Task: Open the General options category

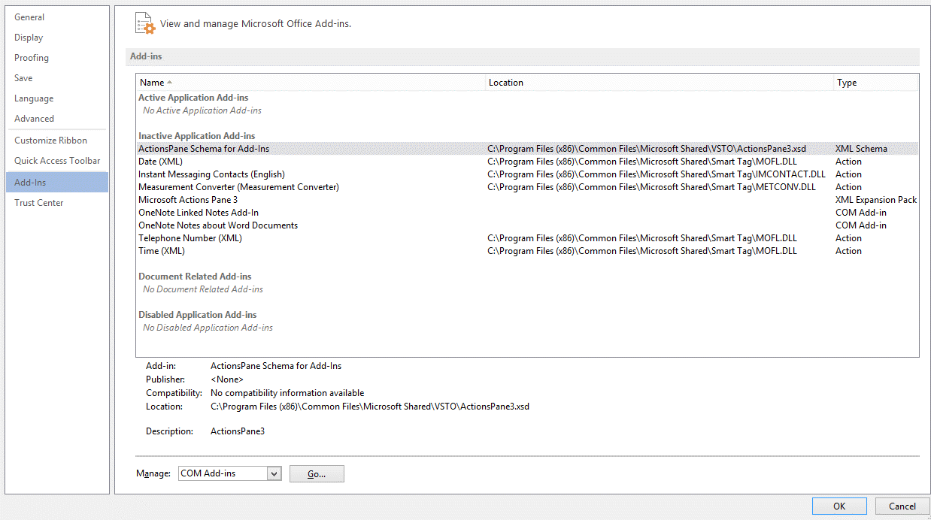Action: 56,17
